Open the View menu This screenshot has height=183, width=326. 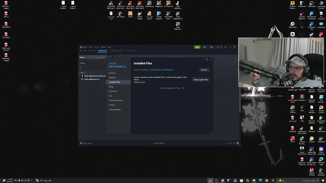click(x=90, y=47)
